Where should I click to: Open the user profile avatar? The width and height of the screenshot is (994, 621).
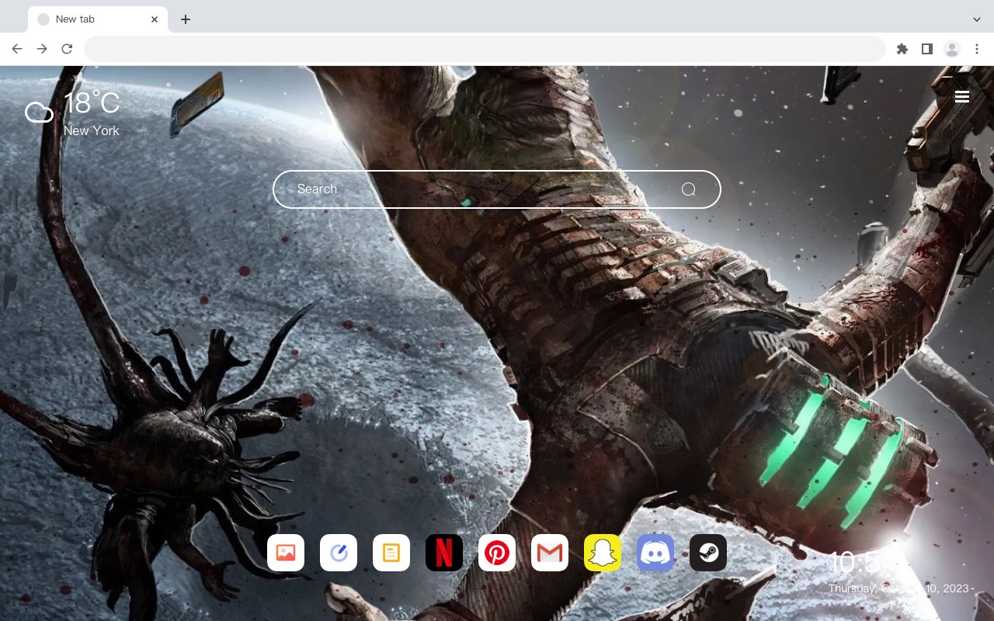coord(952,49)
